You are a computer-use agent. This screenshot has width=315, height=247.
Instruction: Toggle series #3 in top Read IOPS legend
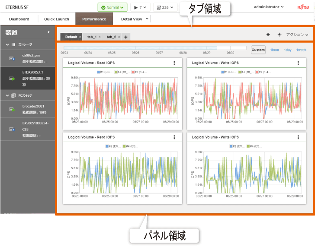pos(122,72)
